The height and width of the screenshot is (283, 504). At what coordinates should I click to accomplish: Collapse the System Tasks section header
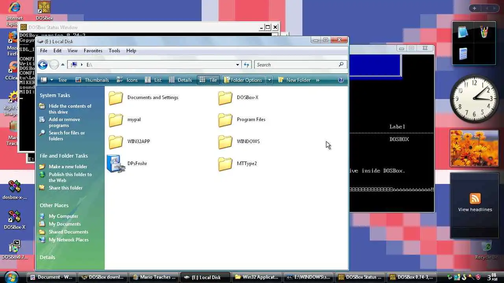55,95
